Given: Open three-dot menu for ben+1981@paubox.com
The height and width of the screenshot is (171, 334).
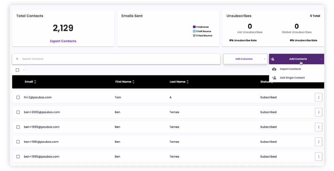Looking at the screenshot, I should pyautogui.click(x=318, y=142).
